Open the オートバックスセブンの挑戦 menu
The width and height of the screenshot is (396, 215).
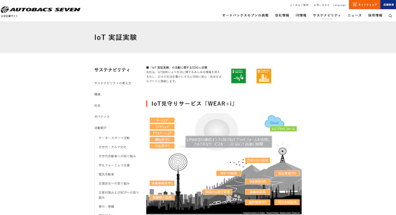point(245,15)
